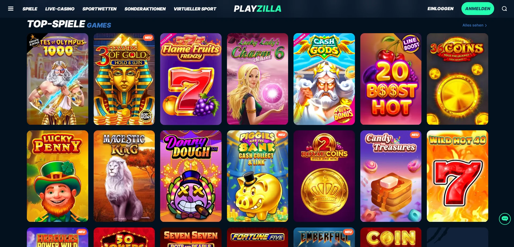This screenshot has height=247, width=514.
Task: Open 36 Coins game tile
Action: tap(457, 79)
